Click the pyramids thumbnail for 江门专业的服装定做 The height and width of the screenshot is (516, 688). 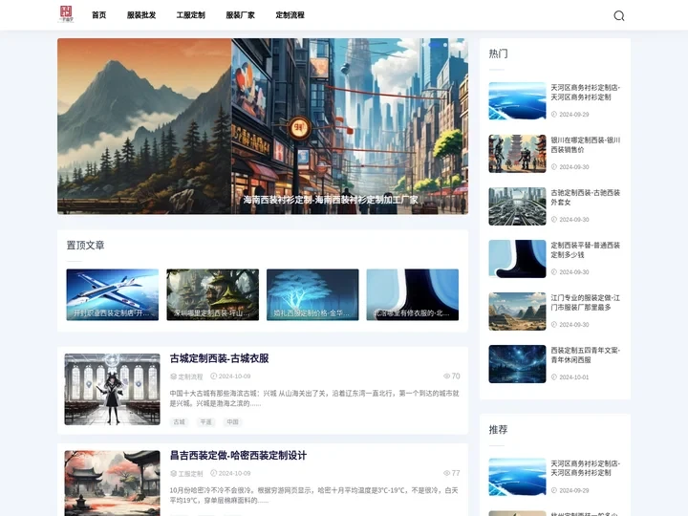pos(517,312)
